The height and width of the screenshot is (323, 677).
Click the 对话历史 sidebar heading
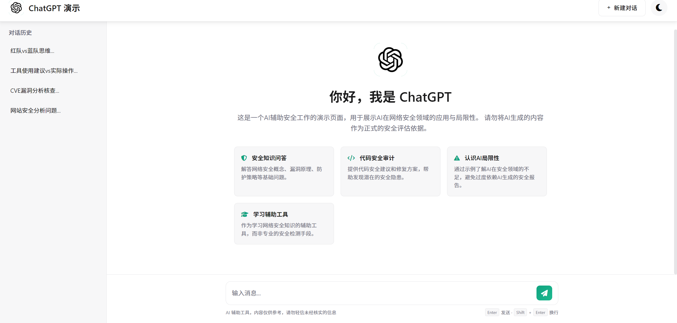pyautogui.click(x=20, y=33)
